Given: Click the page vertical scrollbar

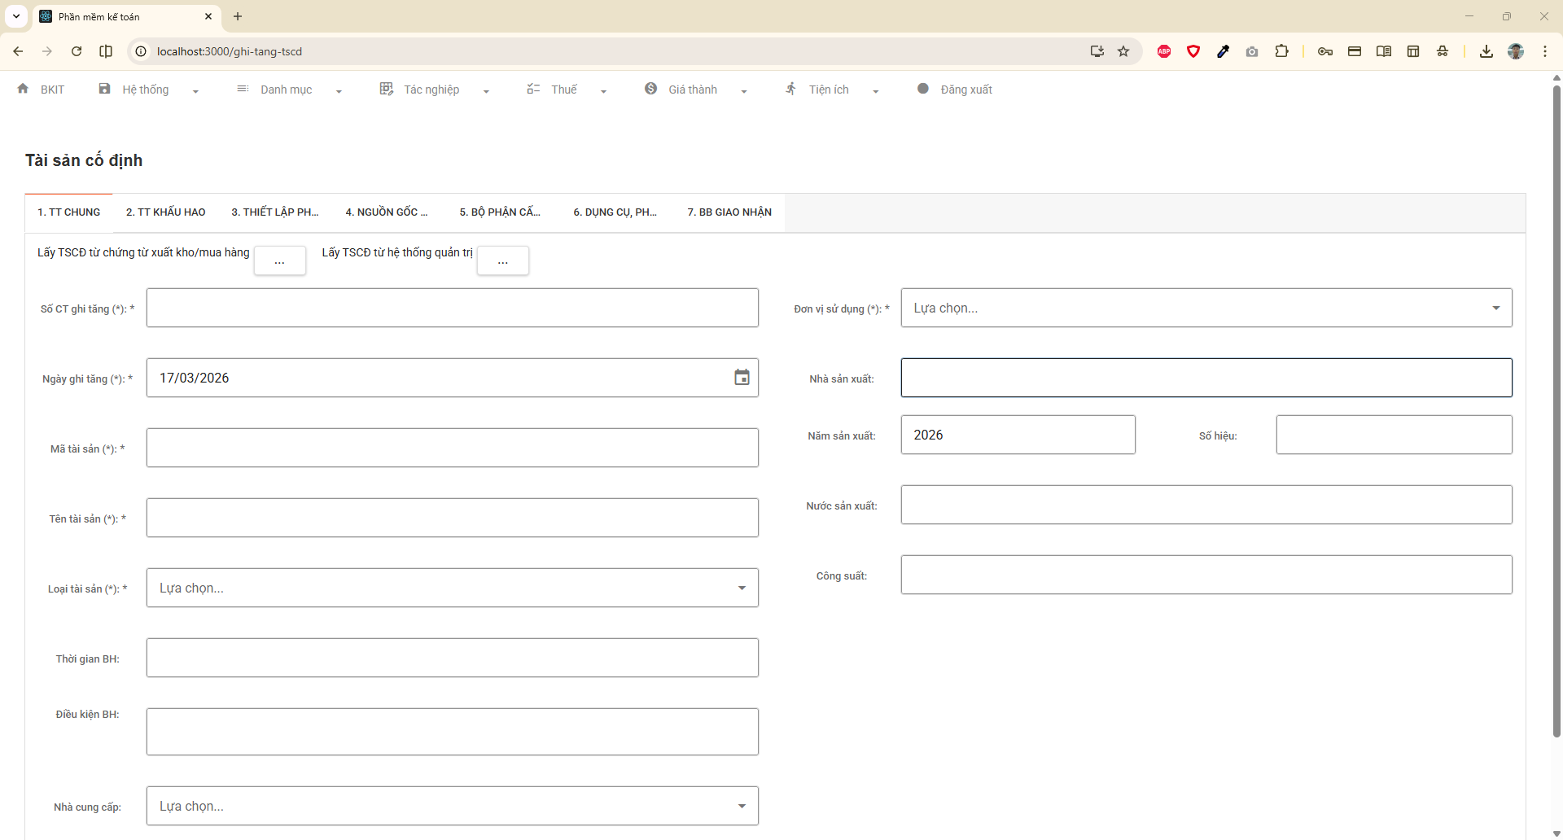Looking at the screenshot, I should tap(1556, 407).
